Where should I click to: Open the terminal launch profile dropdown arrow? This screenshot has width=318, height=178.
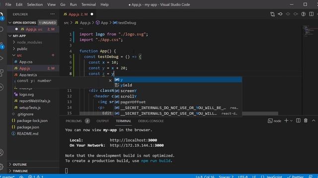point(291,121)
